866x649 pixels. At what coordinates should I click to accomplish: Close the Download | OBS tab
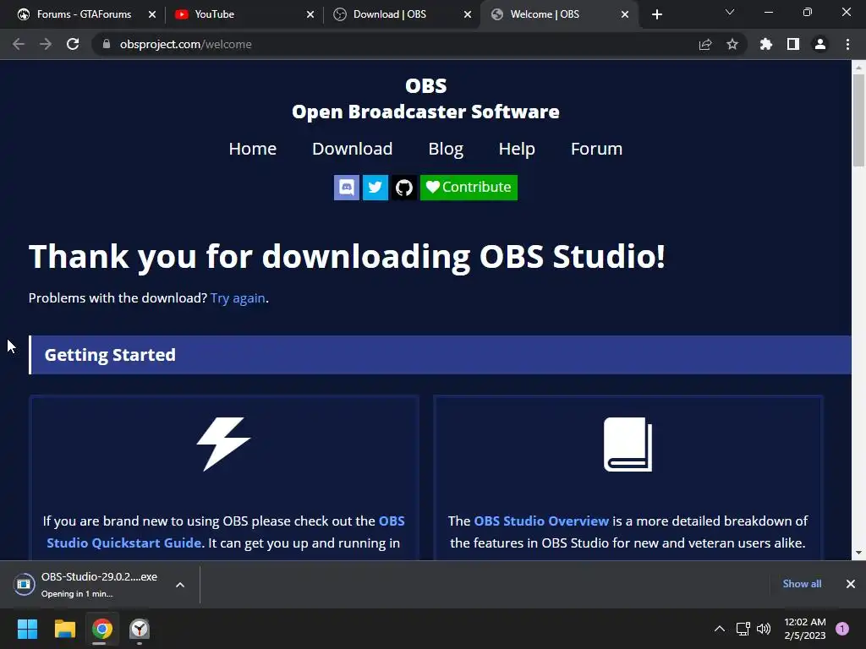click(x=468, y=14)
